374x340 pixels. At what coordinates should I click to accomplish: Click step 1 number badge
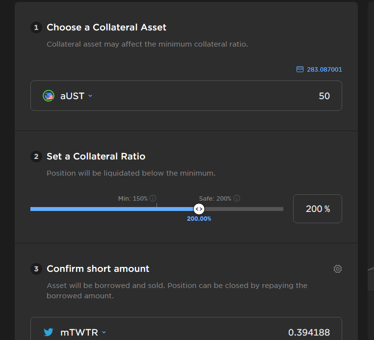pyautogui.click(x=36, y=27)
